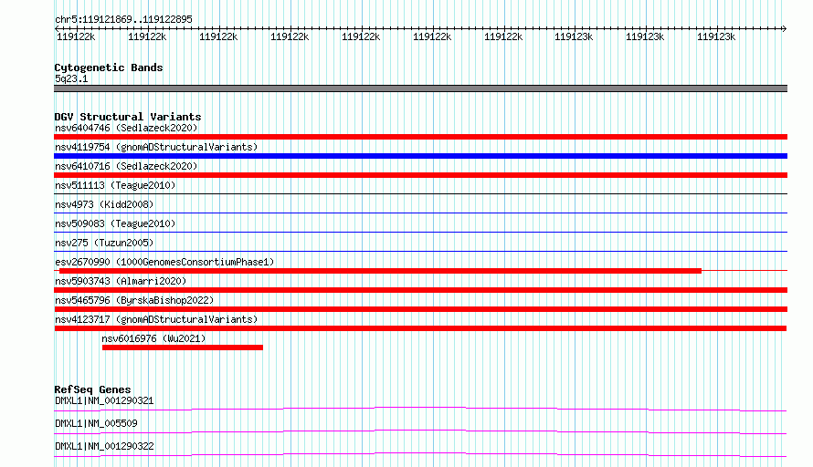Open DMXL1|NM_005509 transcript

pyautogui.click(x=96, y=423)
